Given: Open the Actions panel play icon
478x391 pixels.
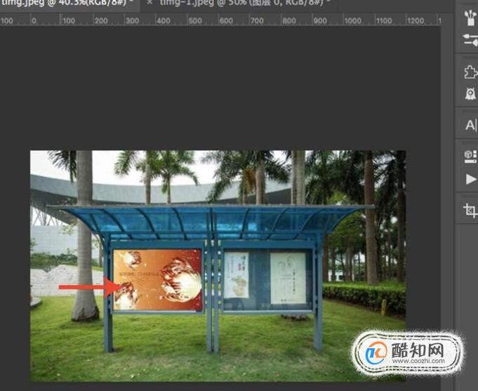Looking at the screenshot, I should (471, 179).
